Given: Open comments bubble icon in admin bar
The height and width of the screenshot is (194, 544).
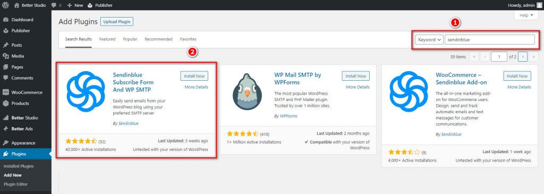Looking at the screenshot, I should (x=54, y=5).
